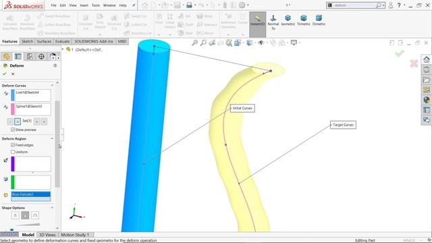
Task: Click the pink target curves color swatch
Action: pos(13,109)
